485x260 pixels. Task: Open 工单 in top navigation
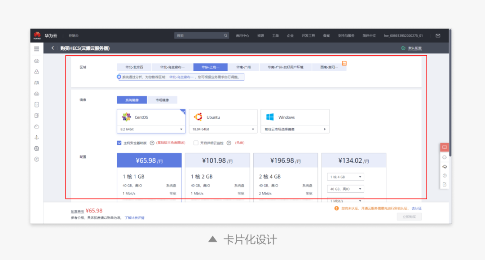[x=275, y=35]
